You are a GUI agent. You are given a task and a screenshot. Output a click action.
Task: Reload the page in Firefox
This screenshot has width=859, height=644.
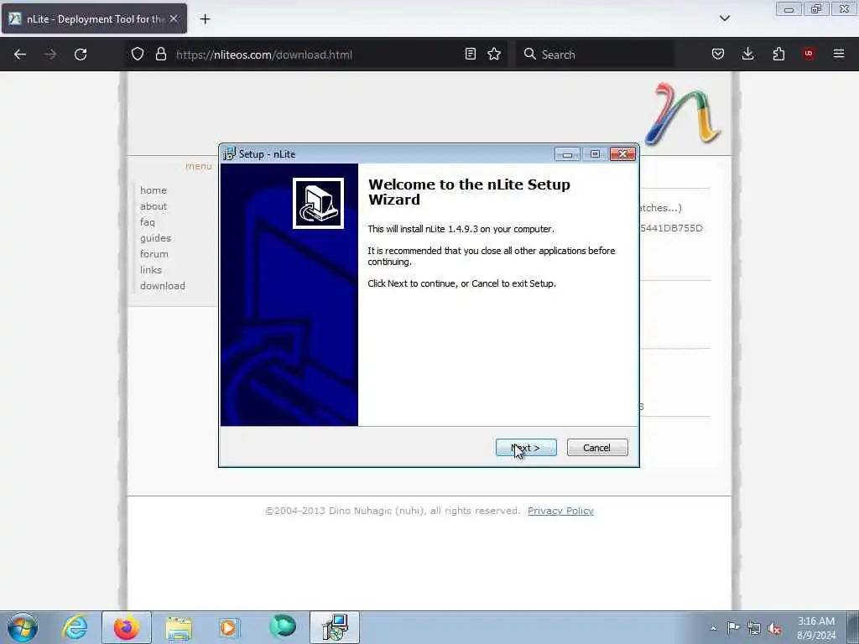pyautogui.click(x=81, y=55)
